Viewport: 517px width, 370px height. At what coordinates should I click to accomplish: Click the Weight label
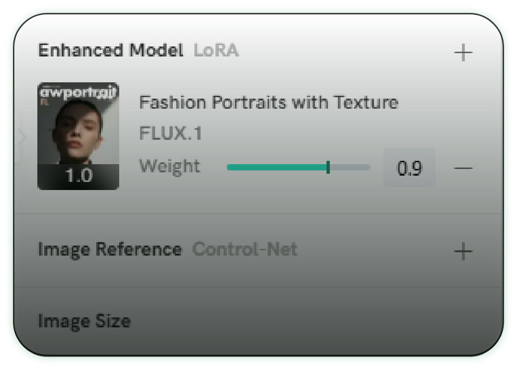(169, 167)
